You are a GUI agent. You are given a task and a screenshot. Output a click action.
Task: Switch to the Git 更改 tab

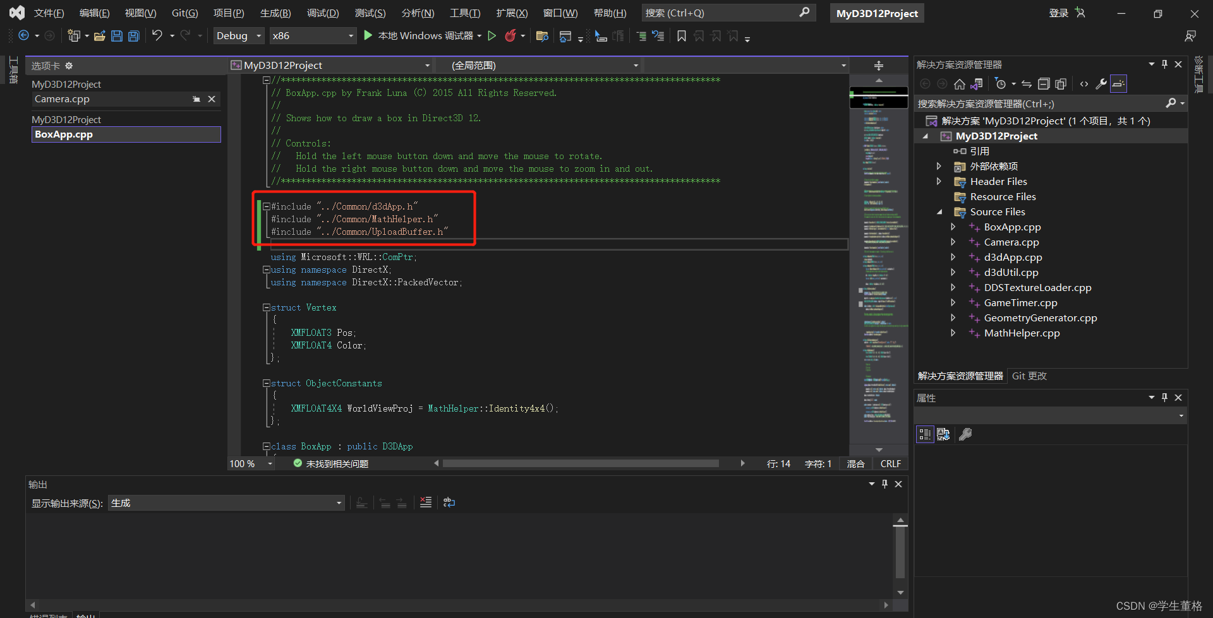click(1029, 376)
